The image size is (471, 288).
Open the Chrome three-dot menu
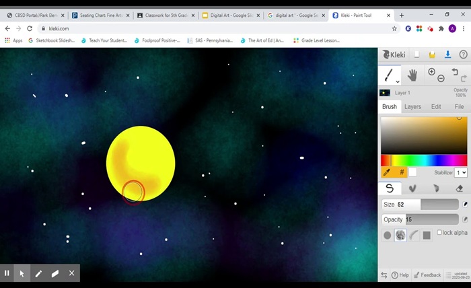464,28
